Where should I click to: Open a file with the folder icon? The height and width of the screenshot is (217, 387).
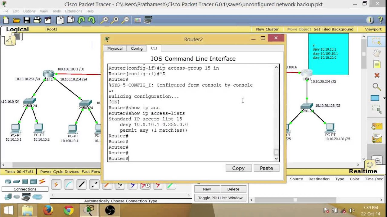16,20
